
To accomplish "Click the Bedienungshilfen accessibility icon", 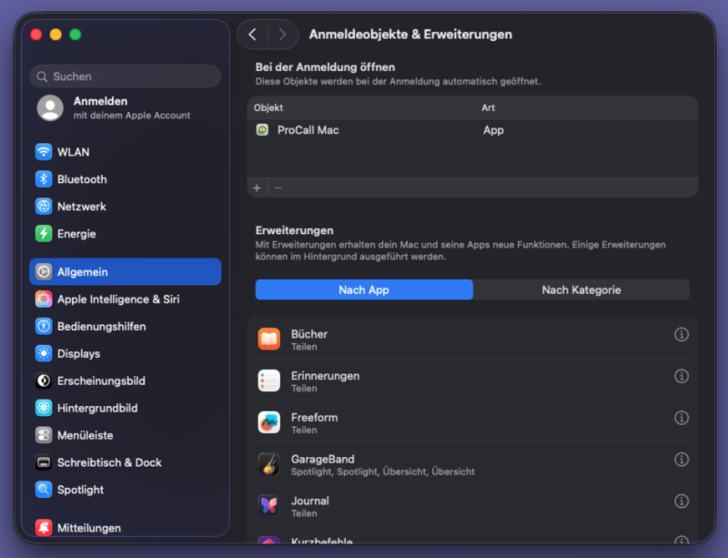I will coord(44,327).
